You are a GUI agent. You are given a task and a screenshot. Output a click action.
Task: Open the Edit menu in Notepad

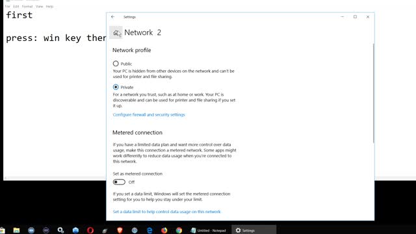16,6
